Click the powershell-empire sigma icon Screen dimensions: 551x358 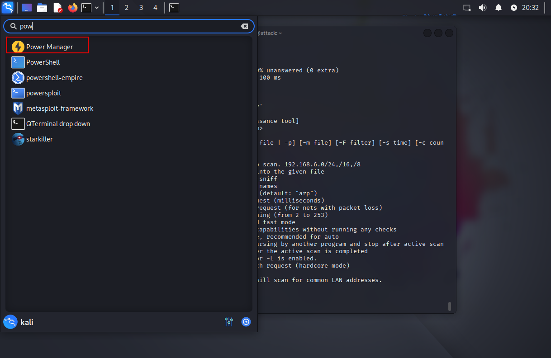18,77
